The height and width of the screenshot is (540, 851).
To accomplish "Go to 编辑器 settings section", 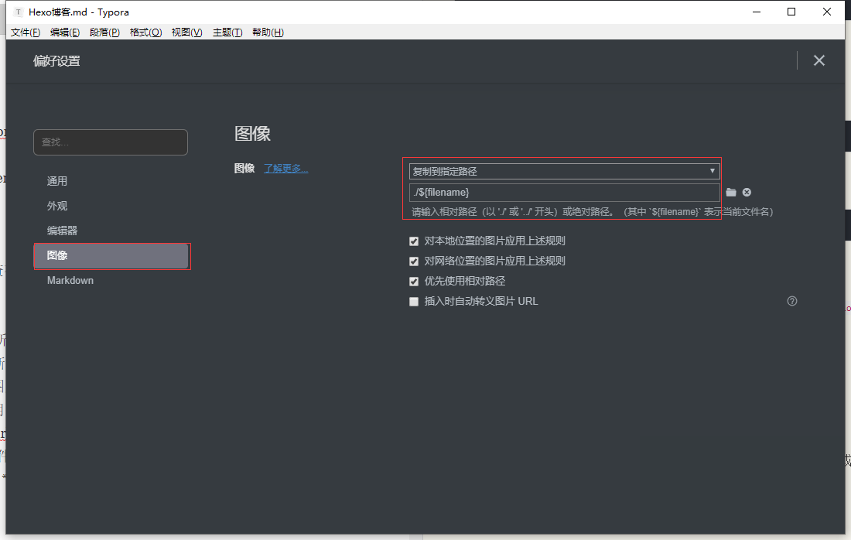I will click(x=62, y=231).
